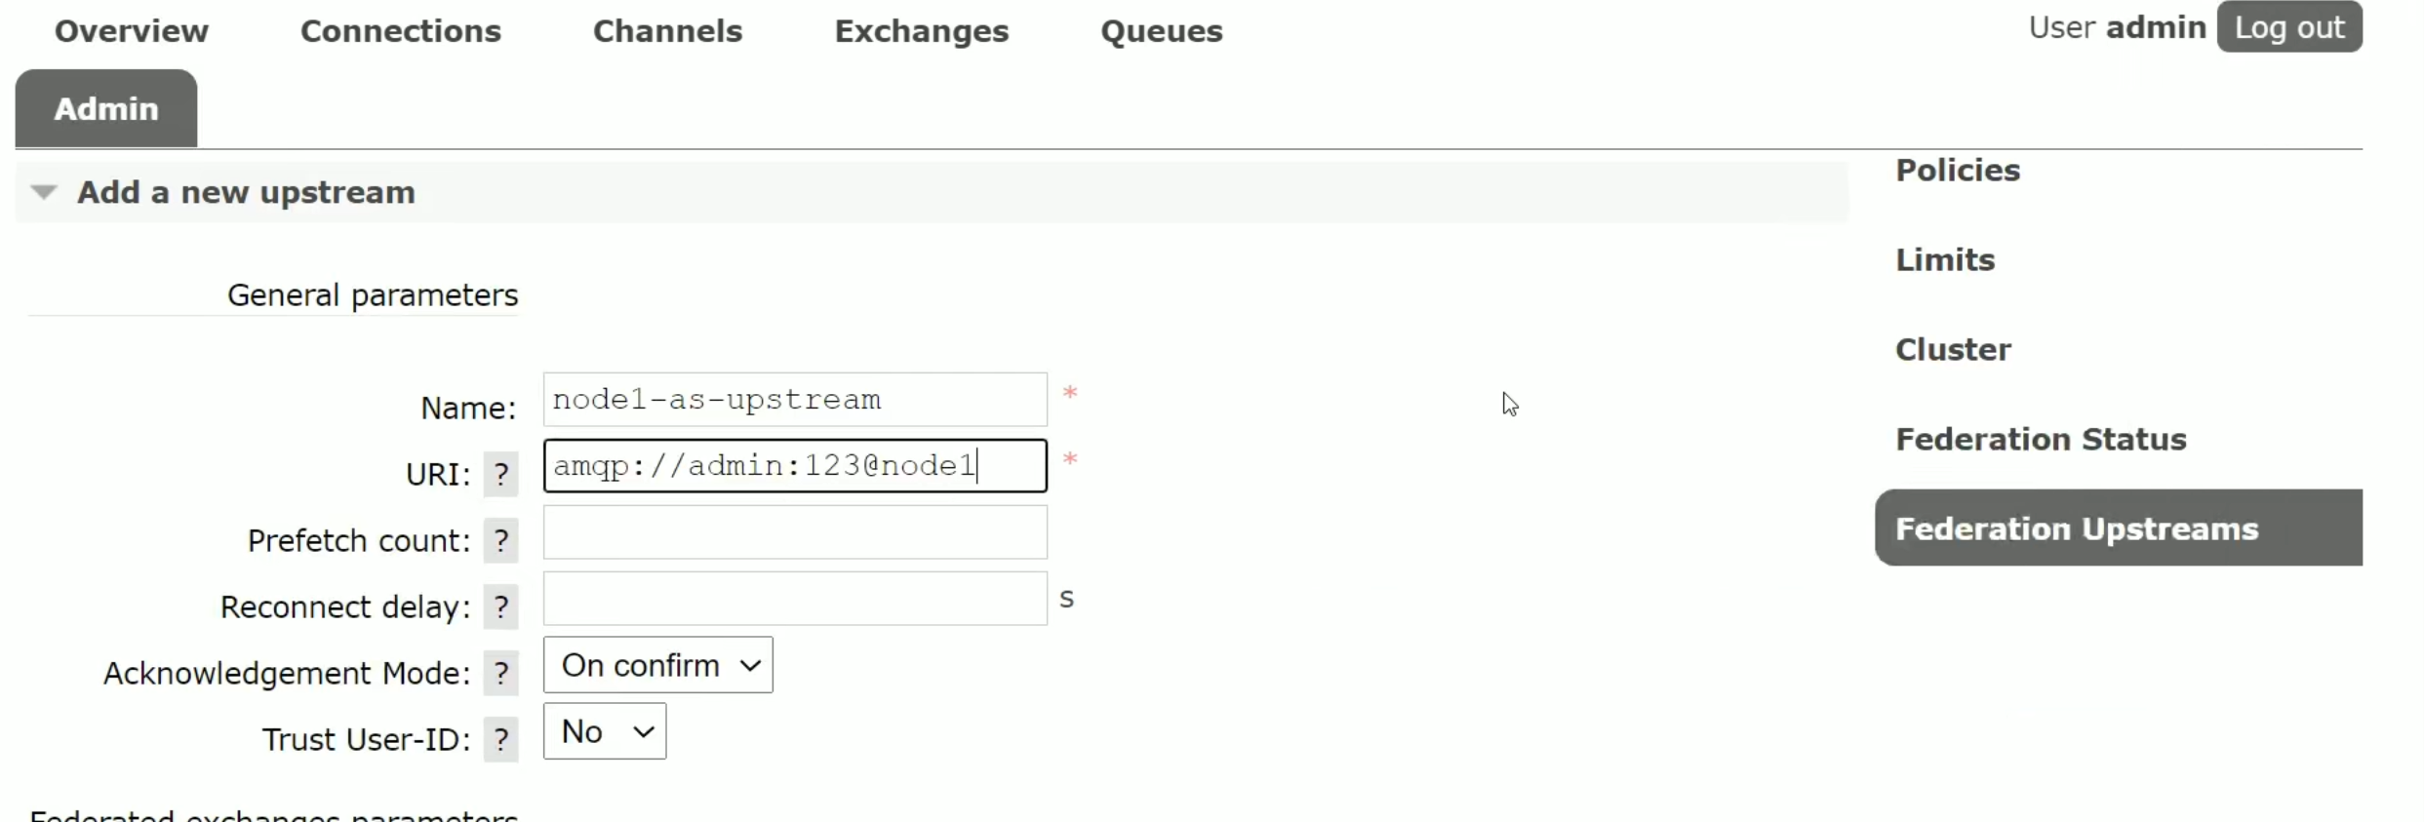Screen dimensions: 2424x822
Task: Focus the upstream Name input field
Action: pyautogui.click(x=795, y=400)
